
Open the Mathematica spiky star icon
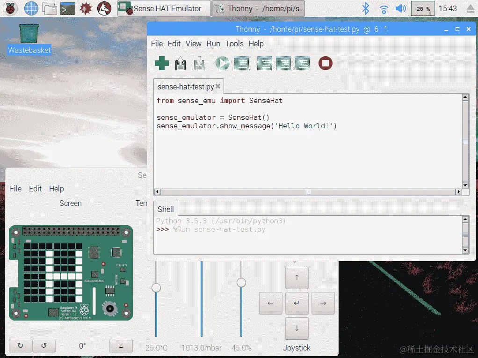coord(86,8)
